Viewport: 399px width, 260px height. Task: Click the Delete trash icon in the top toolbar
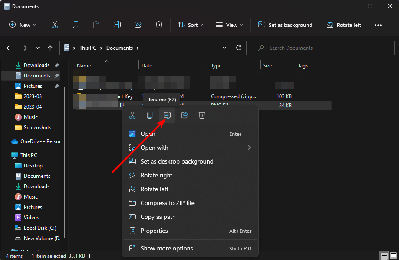[x=159, y=25]
